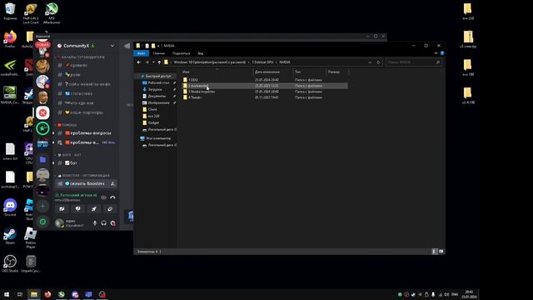Image resolution: width=533 pixels, height=300 pixels.
Task: Open the server folder icon in Discord sidebar
Action: [x=42, y=159]
